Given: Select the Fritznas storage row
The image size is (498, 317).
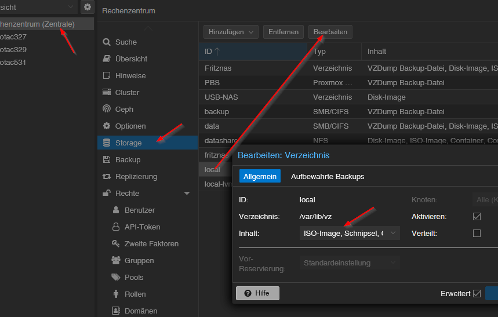Looking at the screenshot, I should coord(218,68).
